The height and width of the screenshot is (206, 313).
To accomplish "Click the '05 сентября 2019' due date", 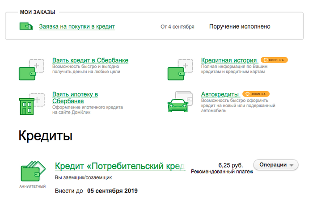I will pos(112,191).
